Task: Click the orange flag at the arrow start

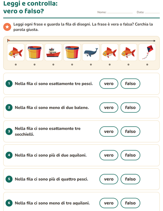Action: (x=9, y=40)
